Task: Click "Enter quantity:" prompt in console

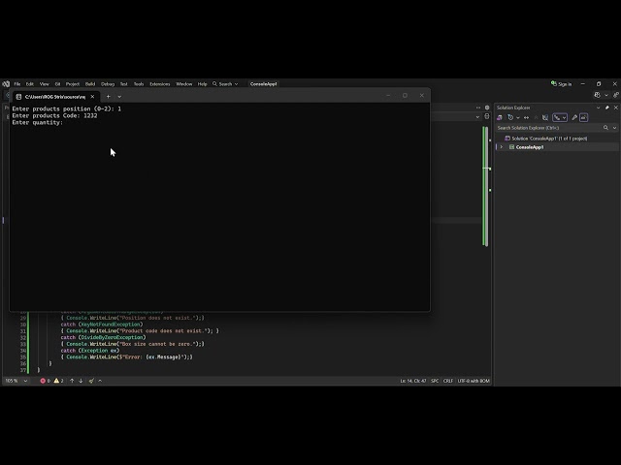Action: coord(38,123)
